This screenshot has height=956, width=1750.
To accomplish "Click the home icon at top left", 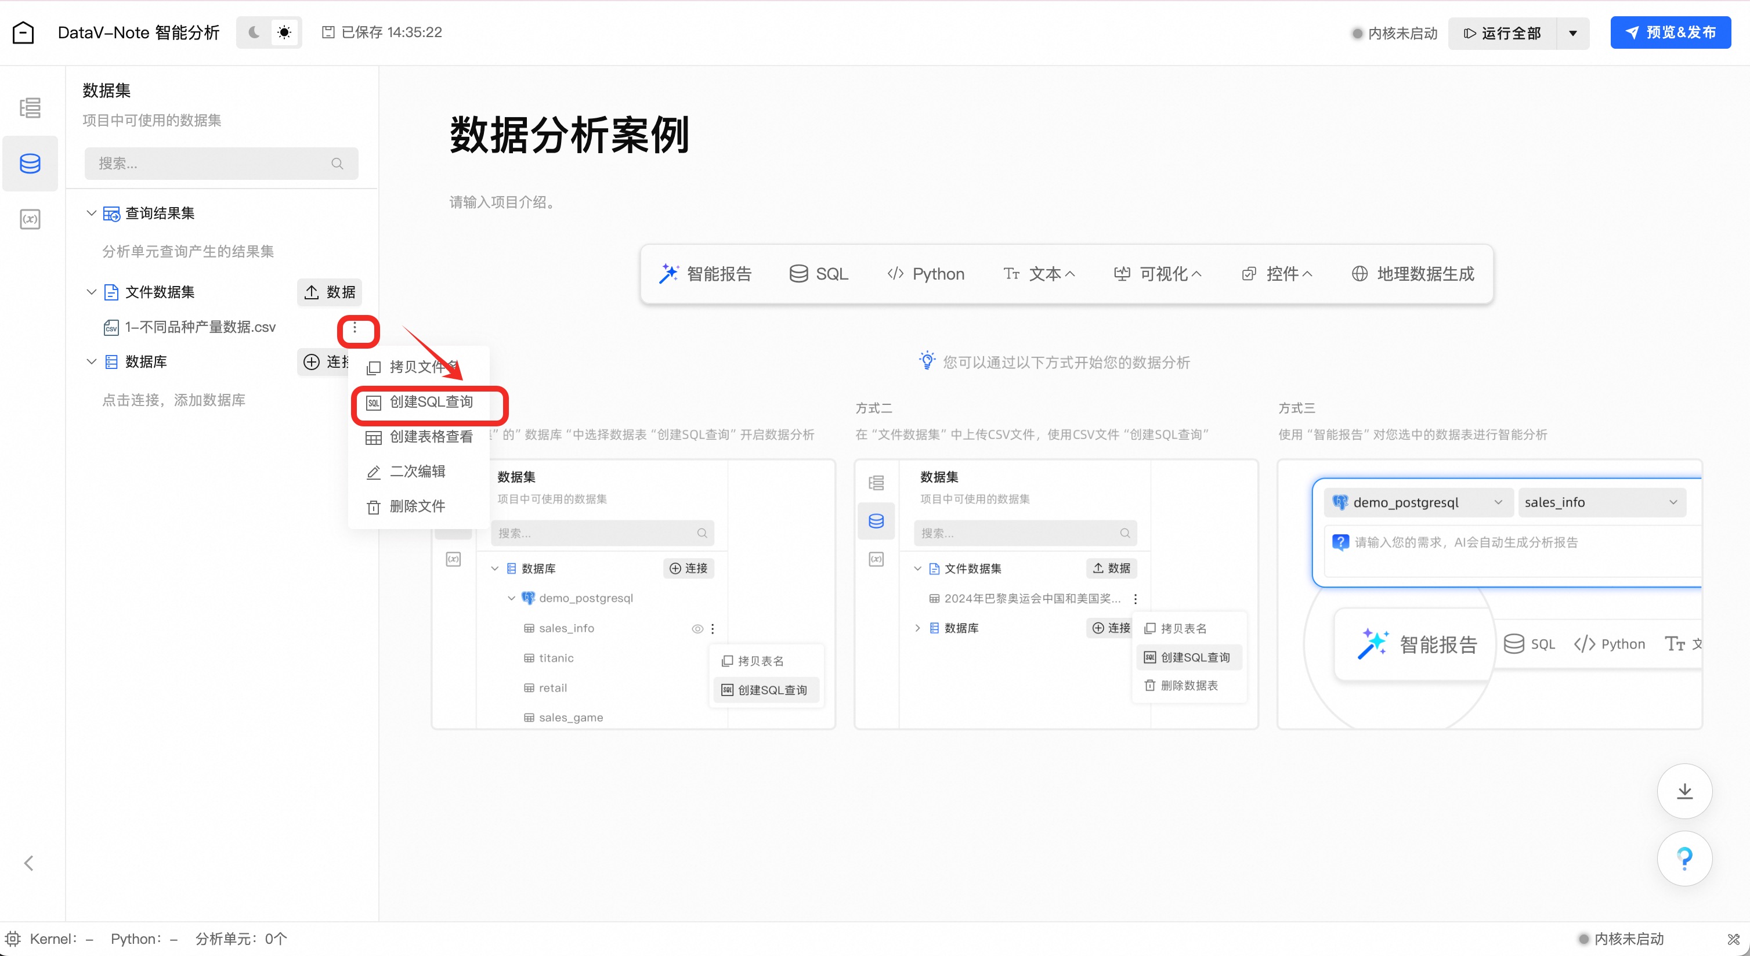I will click(x=23, y=32).
